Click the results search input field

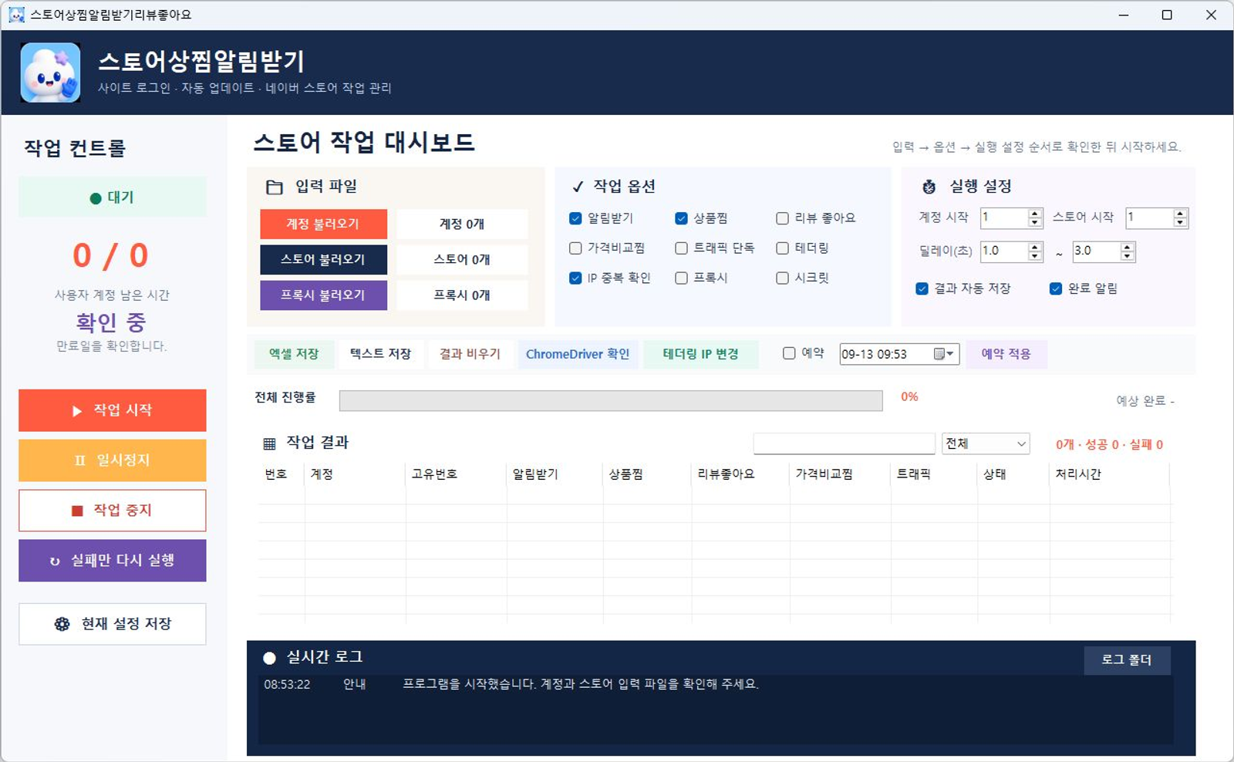pyautogui.click(x=844, y=443)
